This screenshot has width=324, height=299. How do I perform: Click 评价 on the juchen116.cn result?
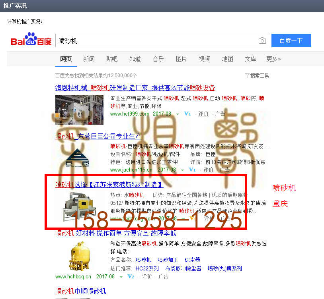pyautogui.click(x=208, y=170)
